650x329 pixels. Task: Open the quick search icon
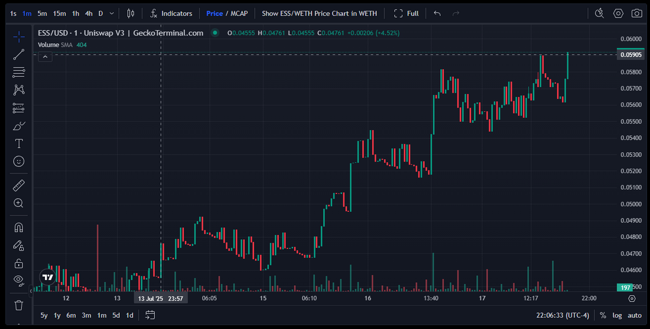tap(599, 13)
